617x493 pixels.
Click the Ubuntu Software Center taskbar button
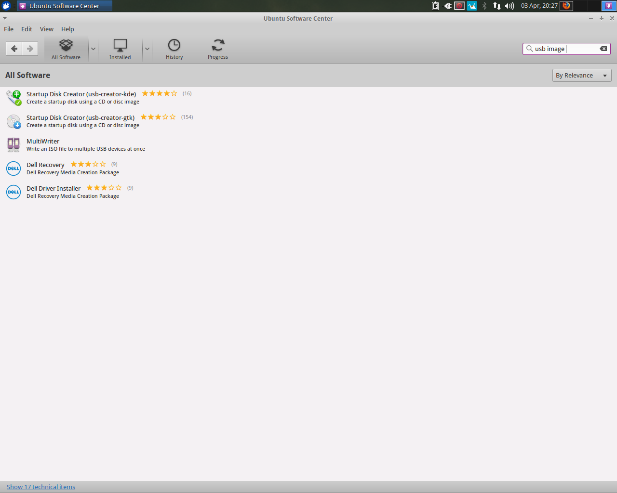pos(65,6)
